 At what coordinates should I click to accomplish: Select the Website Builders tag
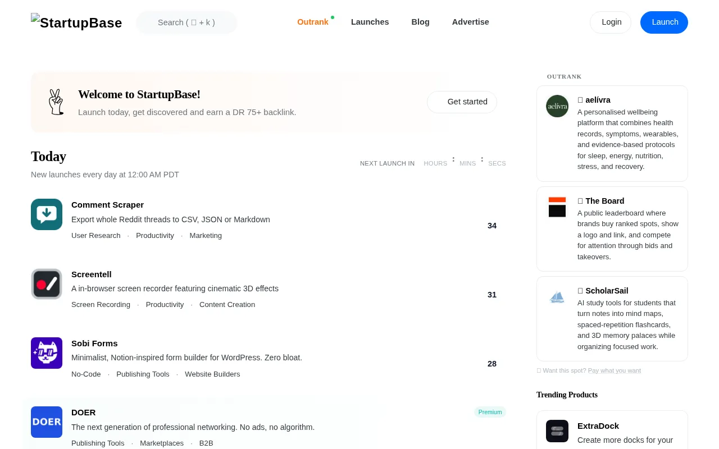click(x=212, y=374)
